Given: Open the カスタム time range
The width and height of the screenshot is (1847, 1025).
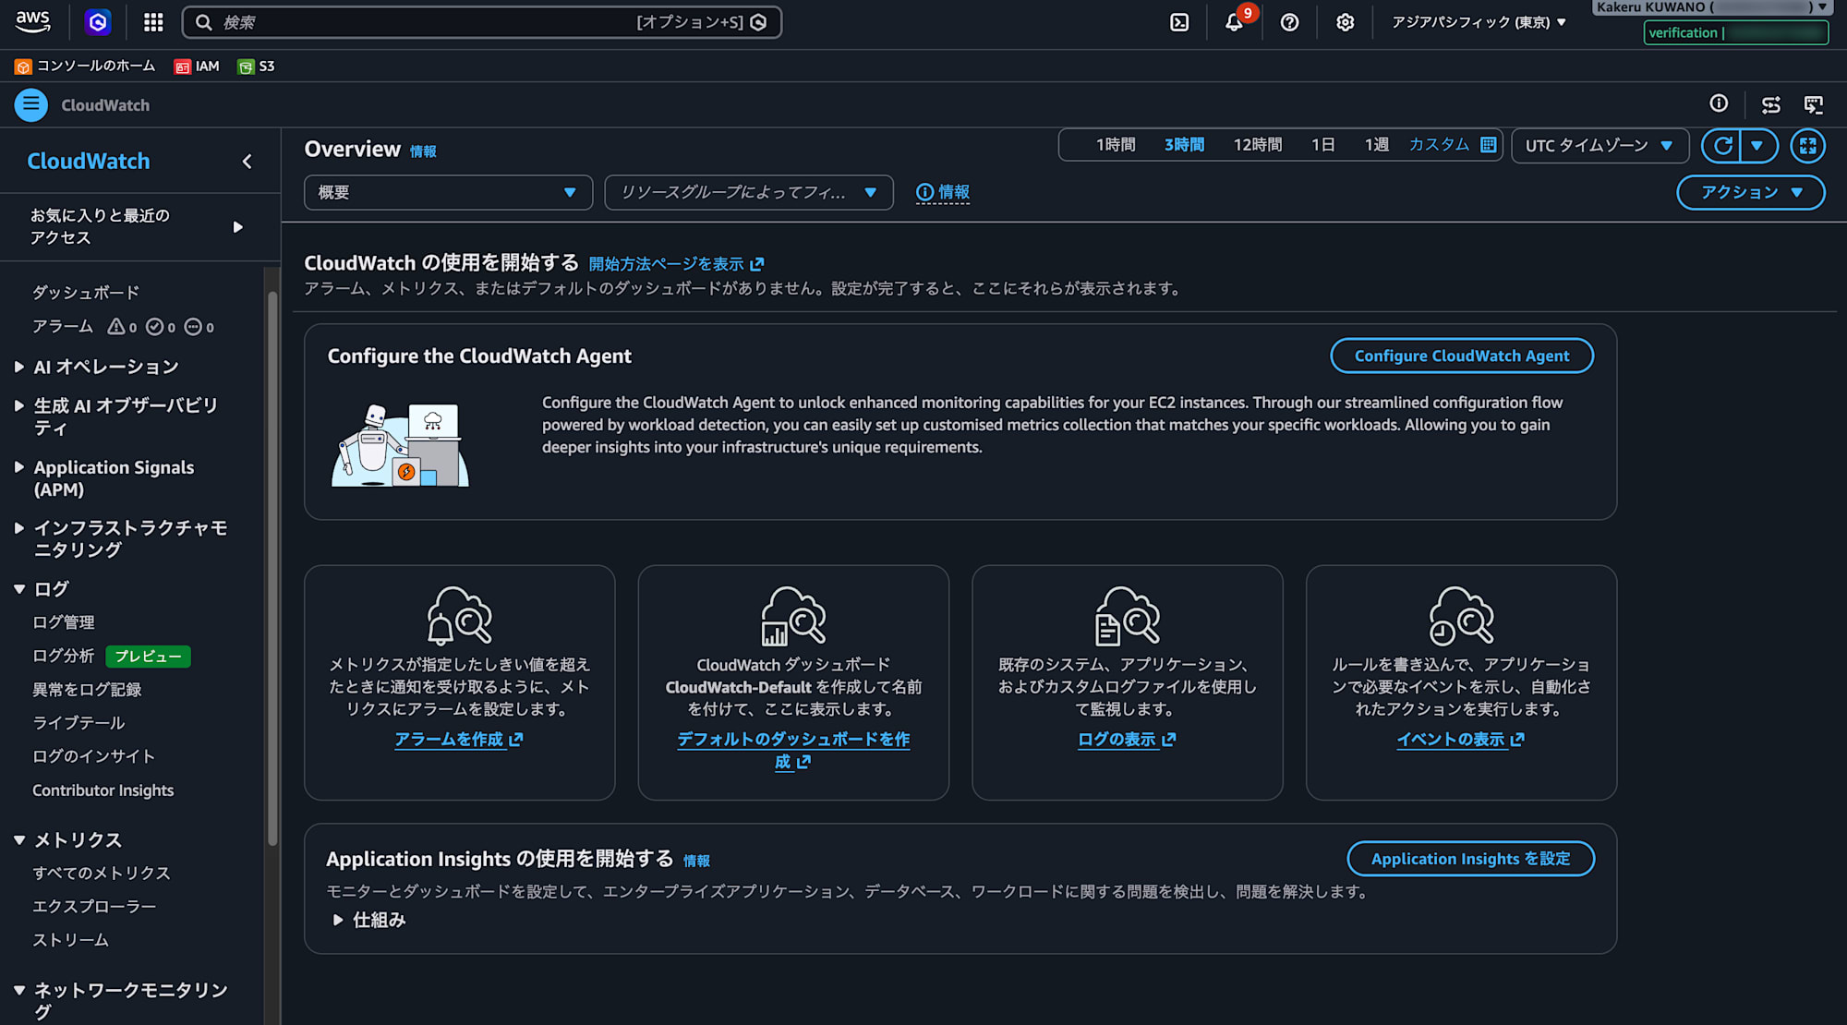Looking at the screenshot, I should (1439, 145).
